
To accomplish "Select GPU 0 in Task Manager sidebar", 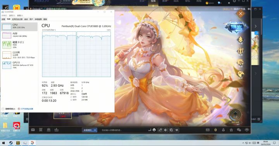I will click(19, 65).
